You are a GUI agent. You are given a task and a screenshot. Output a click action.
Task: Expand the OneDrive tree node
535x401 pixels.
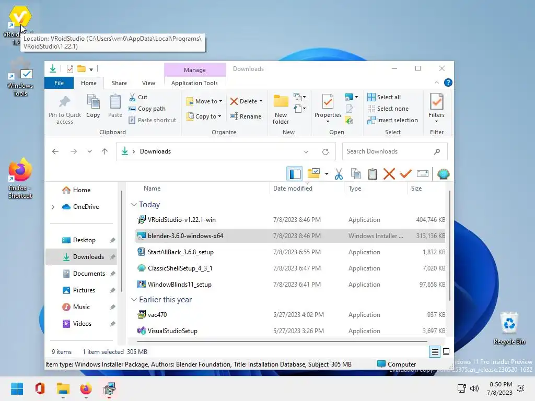point(53,207)
